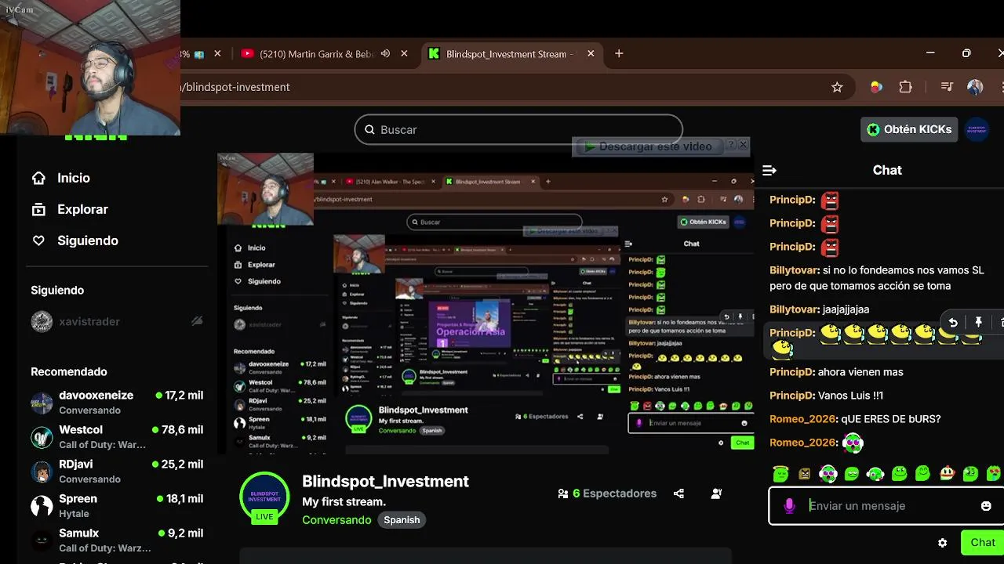Open the Siguiendo page in the sidebar
This screenshot has width=1004, height=564.
coord(75,240)
